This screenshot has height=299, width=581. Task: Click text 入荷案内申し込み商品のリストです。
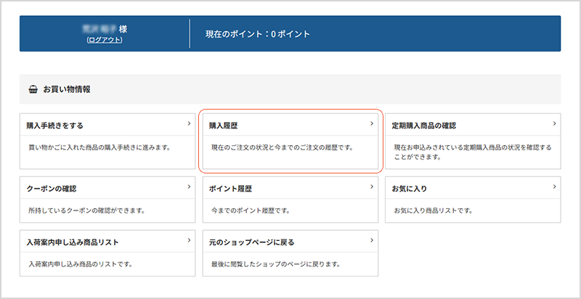click(81, 265)
